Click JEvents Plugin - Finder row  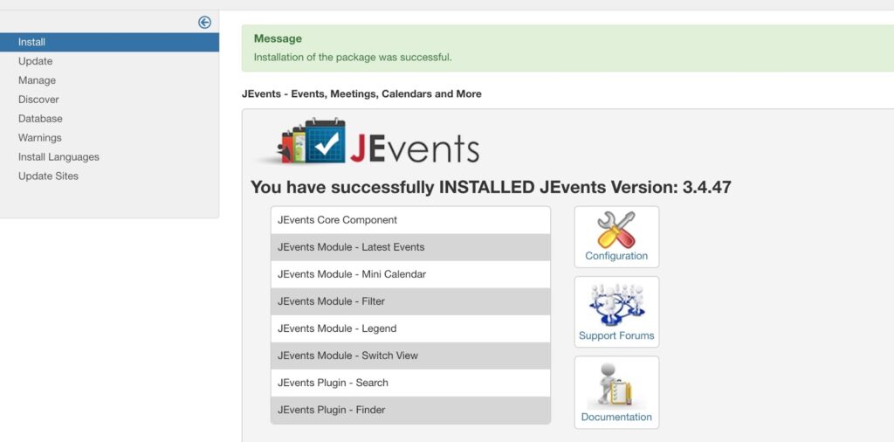pos(410,410)
